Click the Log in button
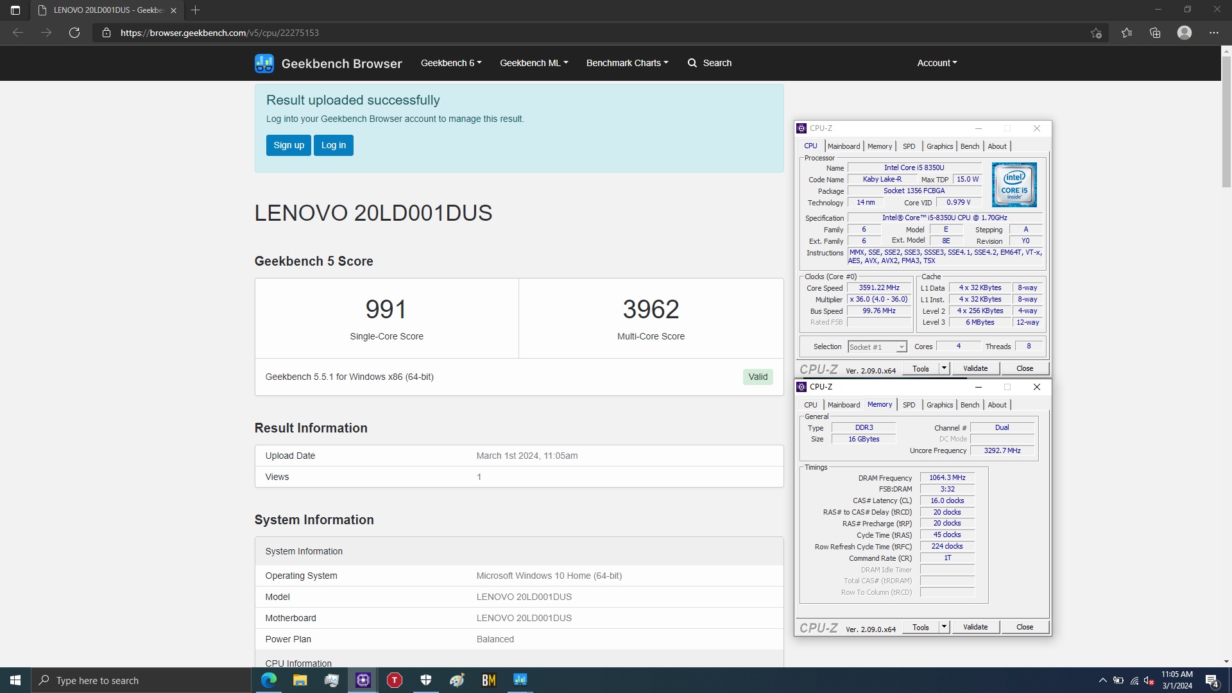 334,145
